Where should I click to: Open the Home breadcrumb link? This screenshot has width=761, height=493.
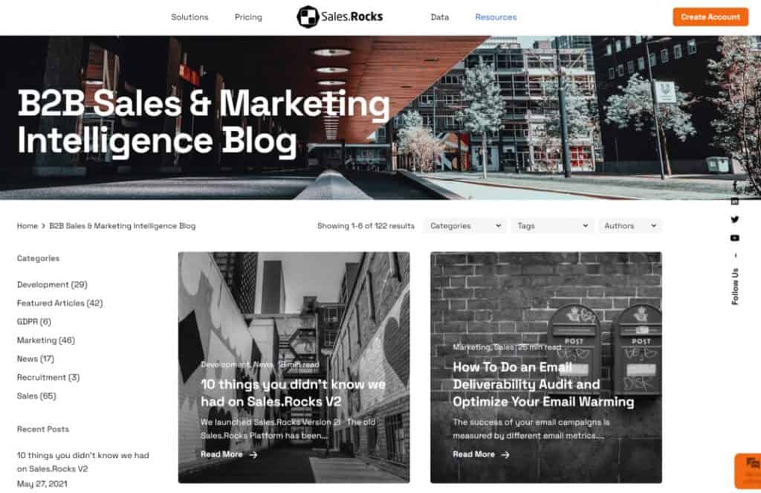pyautogui.click(x=27, y=226)
